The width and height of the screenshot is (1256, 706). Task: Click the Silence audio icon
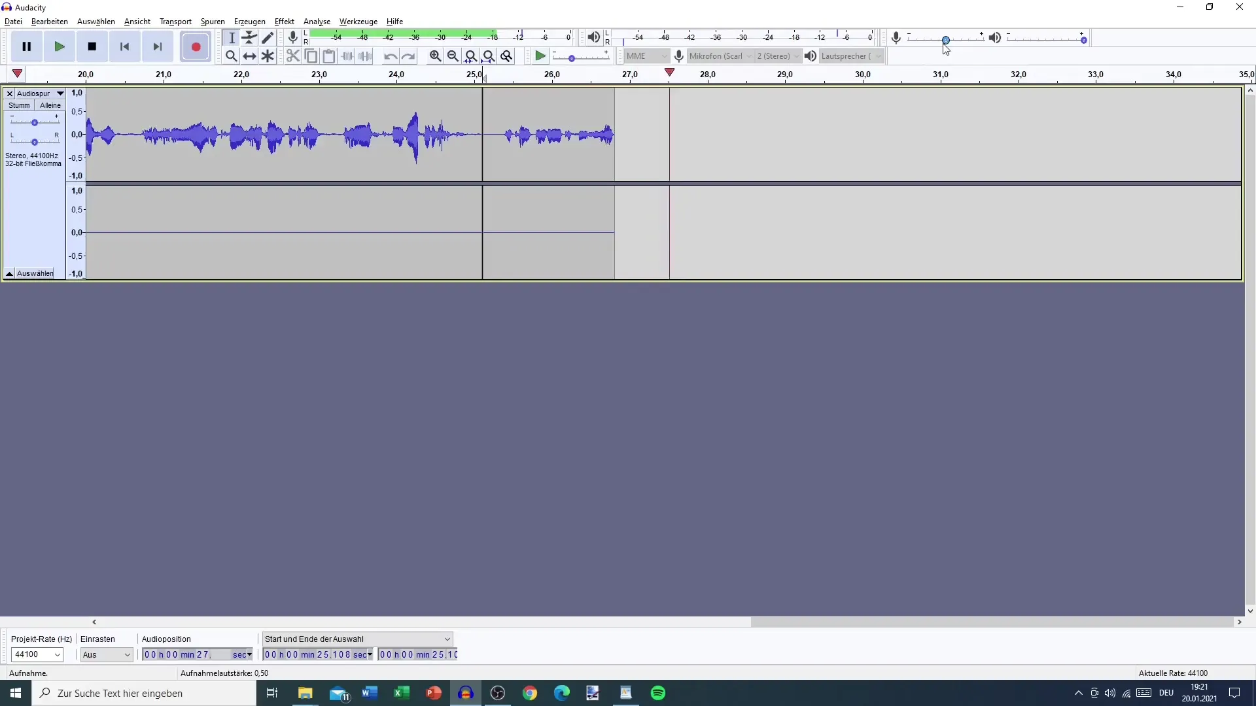click(365, 56)
